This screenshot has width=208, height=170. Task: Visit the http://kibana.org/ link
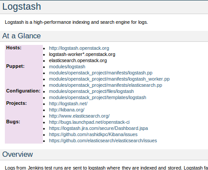coord(67,110)
